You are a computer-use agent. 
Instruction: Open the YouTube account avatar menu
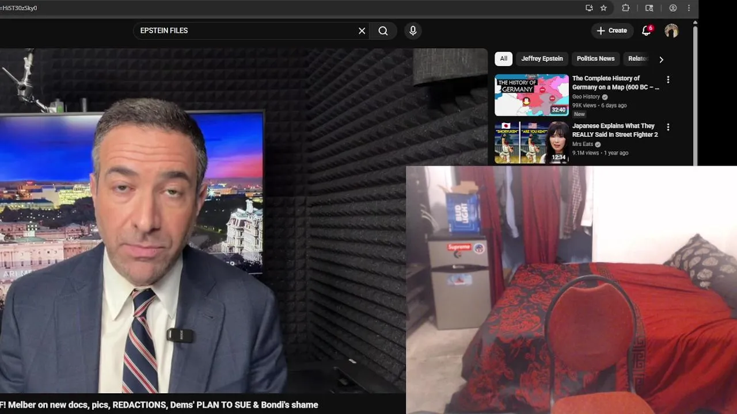tap(671, 31)
